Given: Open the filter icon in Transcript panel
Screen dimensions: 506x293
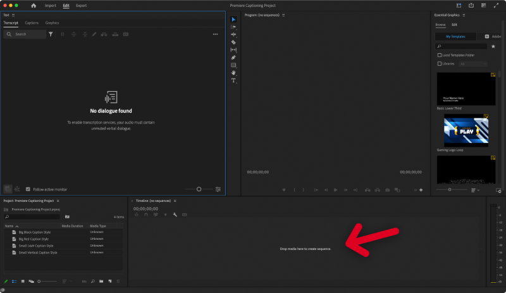Looking at the screenshot, I should click(51, 34).
